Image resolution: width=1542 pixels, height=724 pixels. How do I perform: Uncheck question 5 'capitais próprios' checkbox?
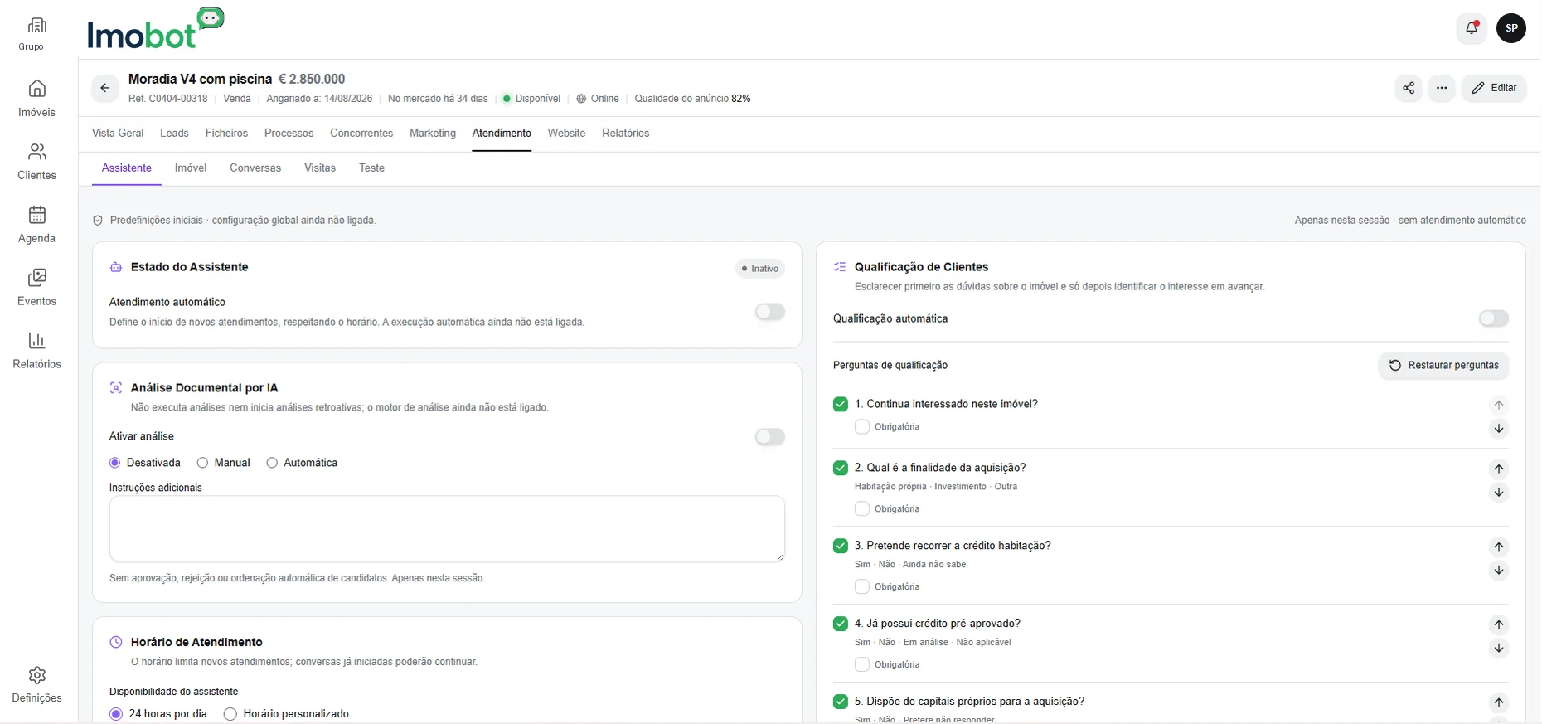tap(841, 702)
